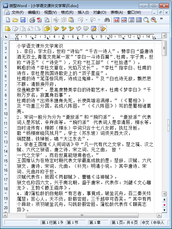Viewport: 172px width, 229px height.
Task: Create a new document with toolbar icon
Action: coord(8,20)
